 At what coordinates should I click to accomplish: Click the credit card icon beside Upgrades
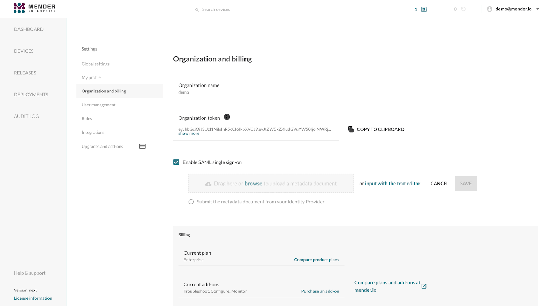coord(142,147)
